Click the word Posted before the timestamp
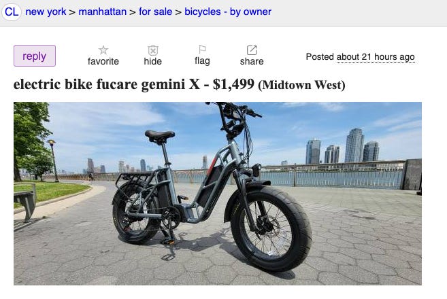Image resolution: width=447 pixels, height=299 pixels. 320,56
